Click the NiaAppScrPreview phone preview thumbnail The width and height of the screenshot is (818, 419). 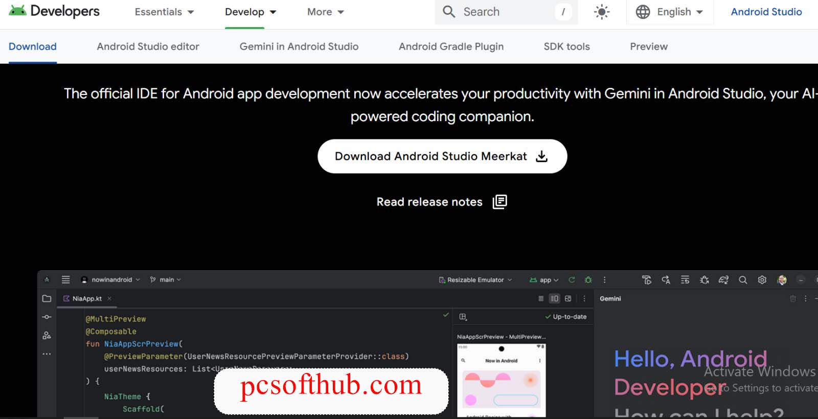click(501, 380)
